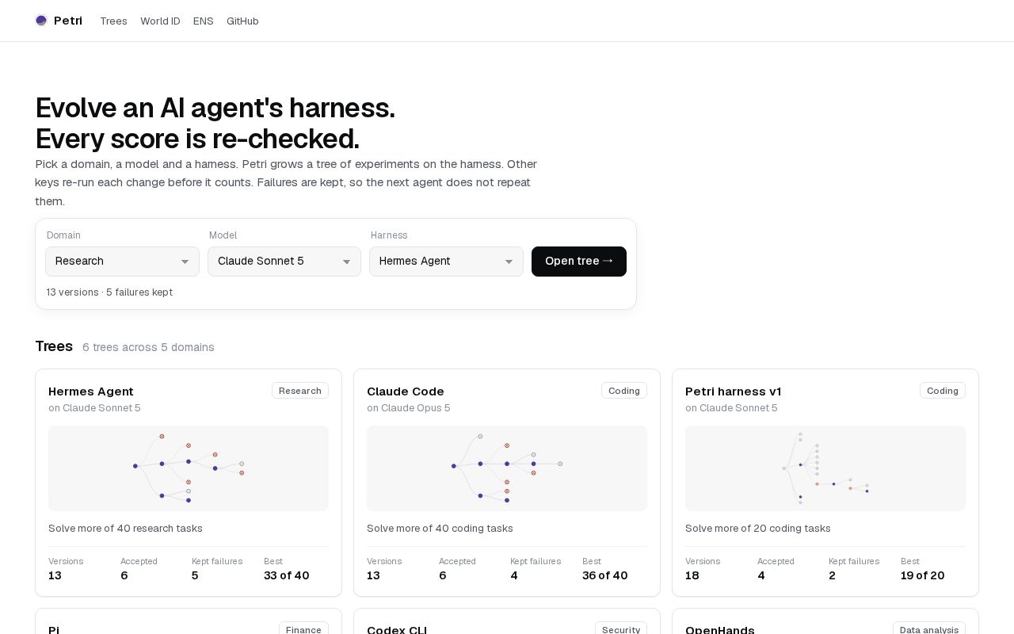Image resolution: width=1014 pixels, height=634 pixels.
Task: Click the Trees section heading
Action: (54, 346)
